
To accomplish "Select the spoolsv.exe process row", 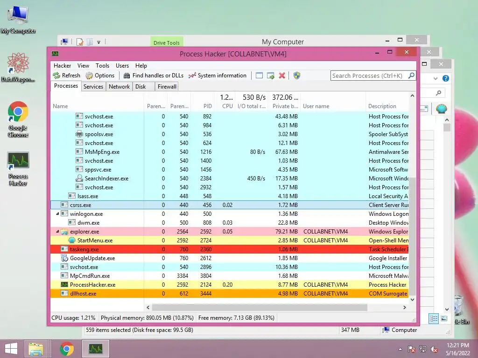I will (x=230, y=134).
